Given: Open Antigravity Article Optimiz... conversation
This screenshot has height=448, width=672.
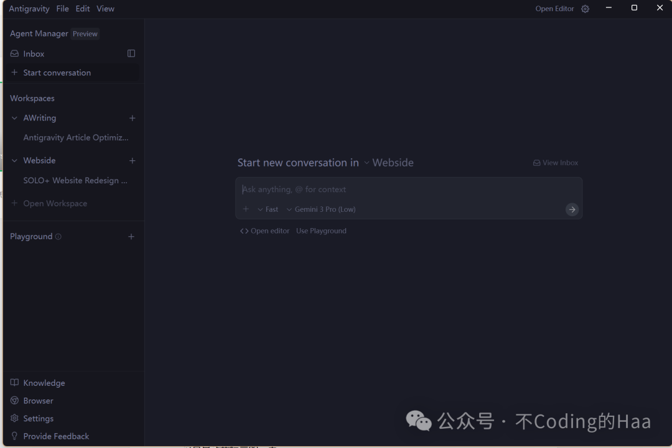Looking at the screenshot, I should (76, 137).
